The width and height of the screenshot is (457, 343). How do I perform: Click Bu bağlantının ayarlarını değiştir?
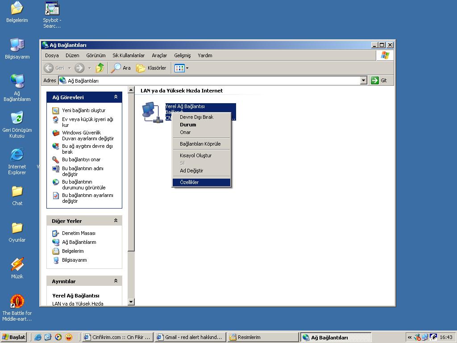[x=87, y=198]
